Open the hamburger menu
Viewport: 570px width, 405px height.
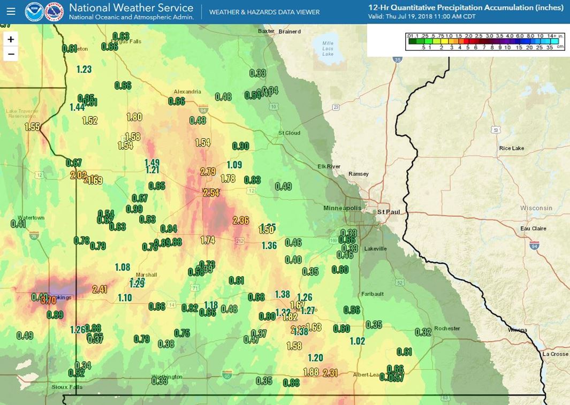click(11, 12)
